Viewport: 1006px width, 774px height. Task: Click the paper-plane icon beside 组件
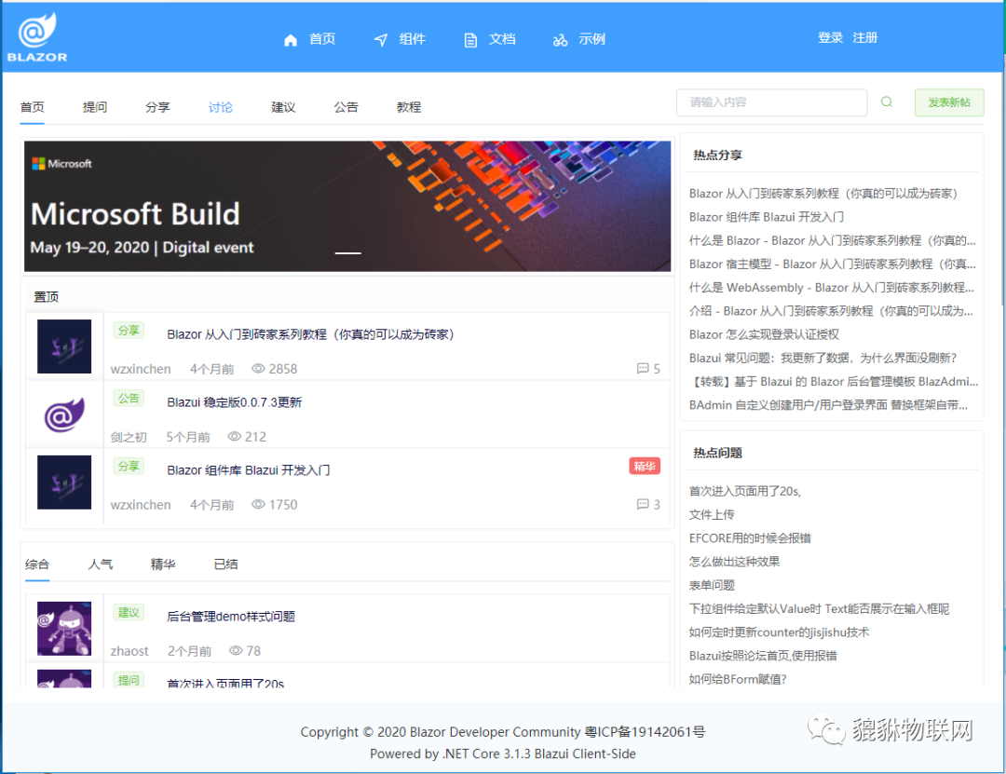(380, 40)
